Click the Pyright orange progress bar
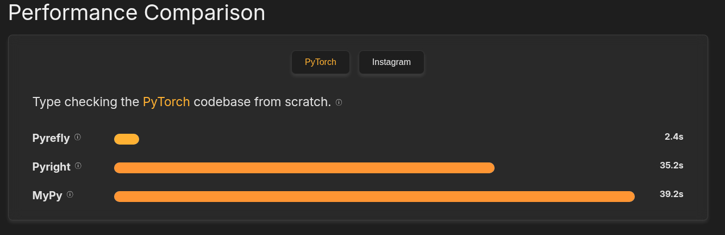 [304, 168]
